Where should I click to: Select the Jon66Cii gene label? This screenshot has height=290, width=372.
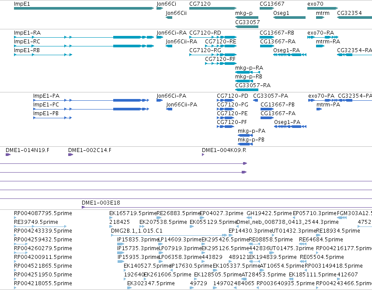click(x=176, y=13)
